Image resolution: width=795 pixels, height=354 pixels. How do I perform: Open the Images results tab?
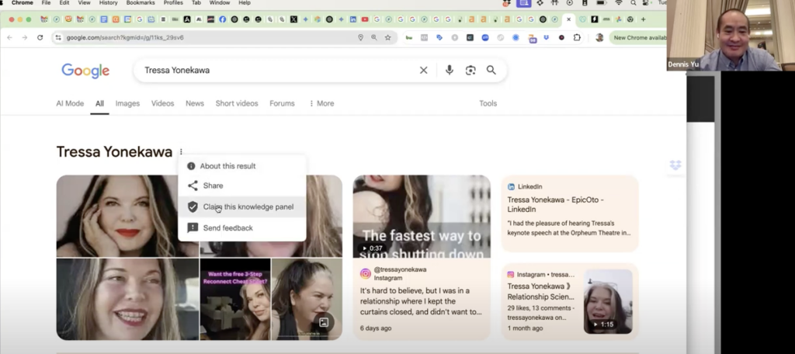[127, 103]
